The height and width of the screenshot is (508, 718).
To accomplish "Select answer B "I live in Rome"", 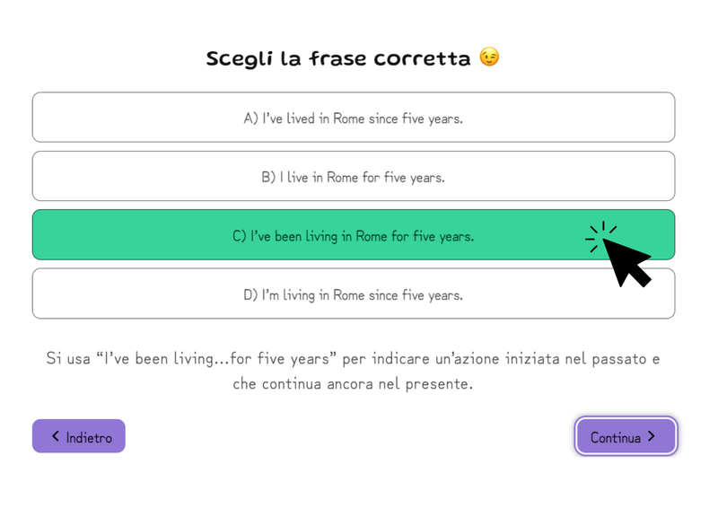I will click(354, 177).
